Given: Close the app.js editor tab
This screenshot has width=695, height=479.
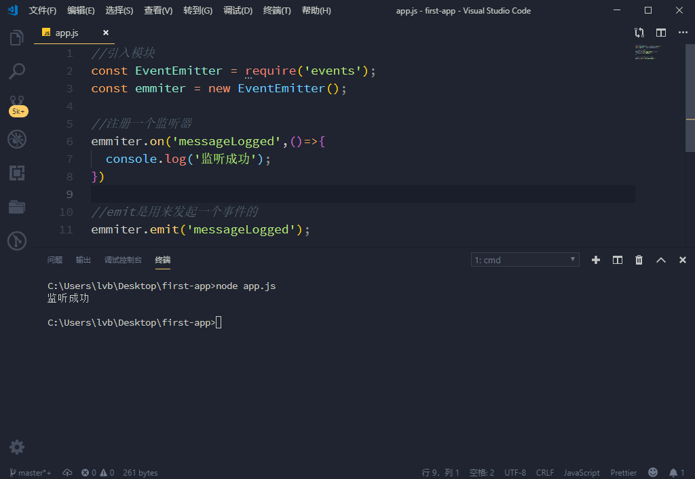Looking at the screenshot, I should 105,33.
